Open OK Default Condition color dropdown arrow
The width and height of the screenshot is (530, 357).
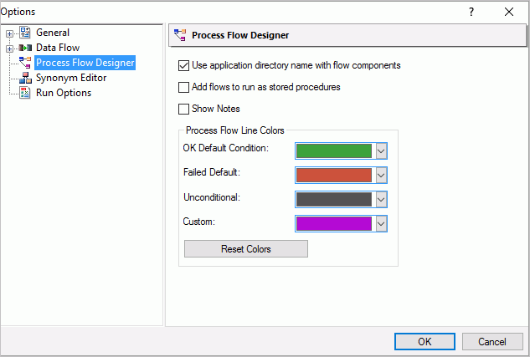[x=381, y=150]
